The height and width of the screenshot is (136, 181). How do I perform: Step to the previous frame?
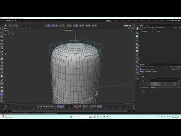tap(44, 107)
